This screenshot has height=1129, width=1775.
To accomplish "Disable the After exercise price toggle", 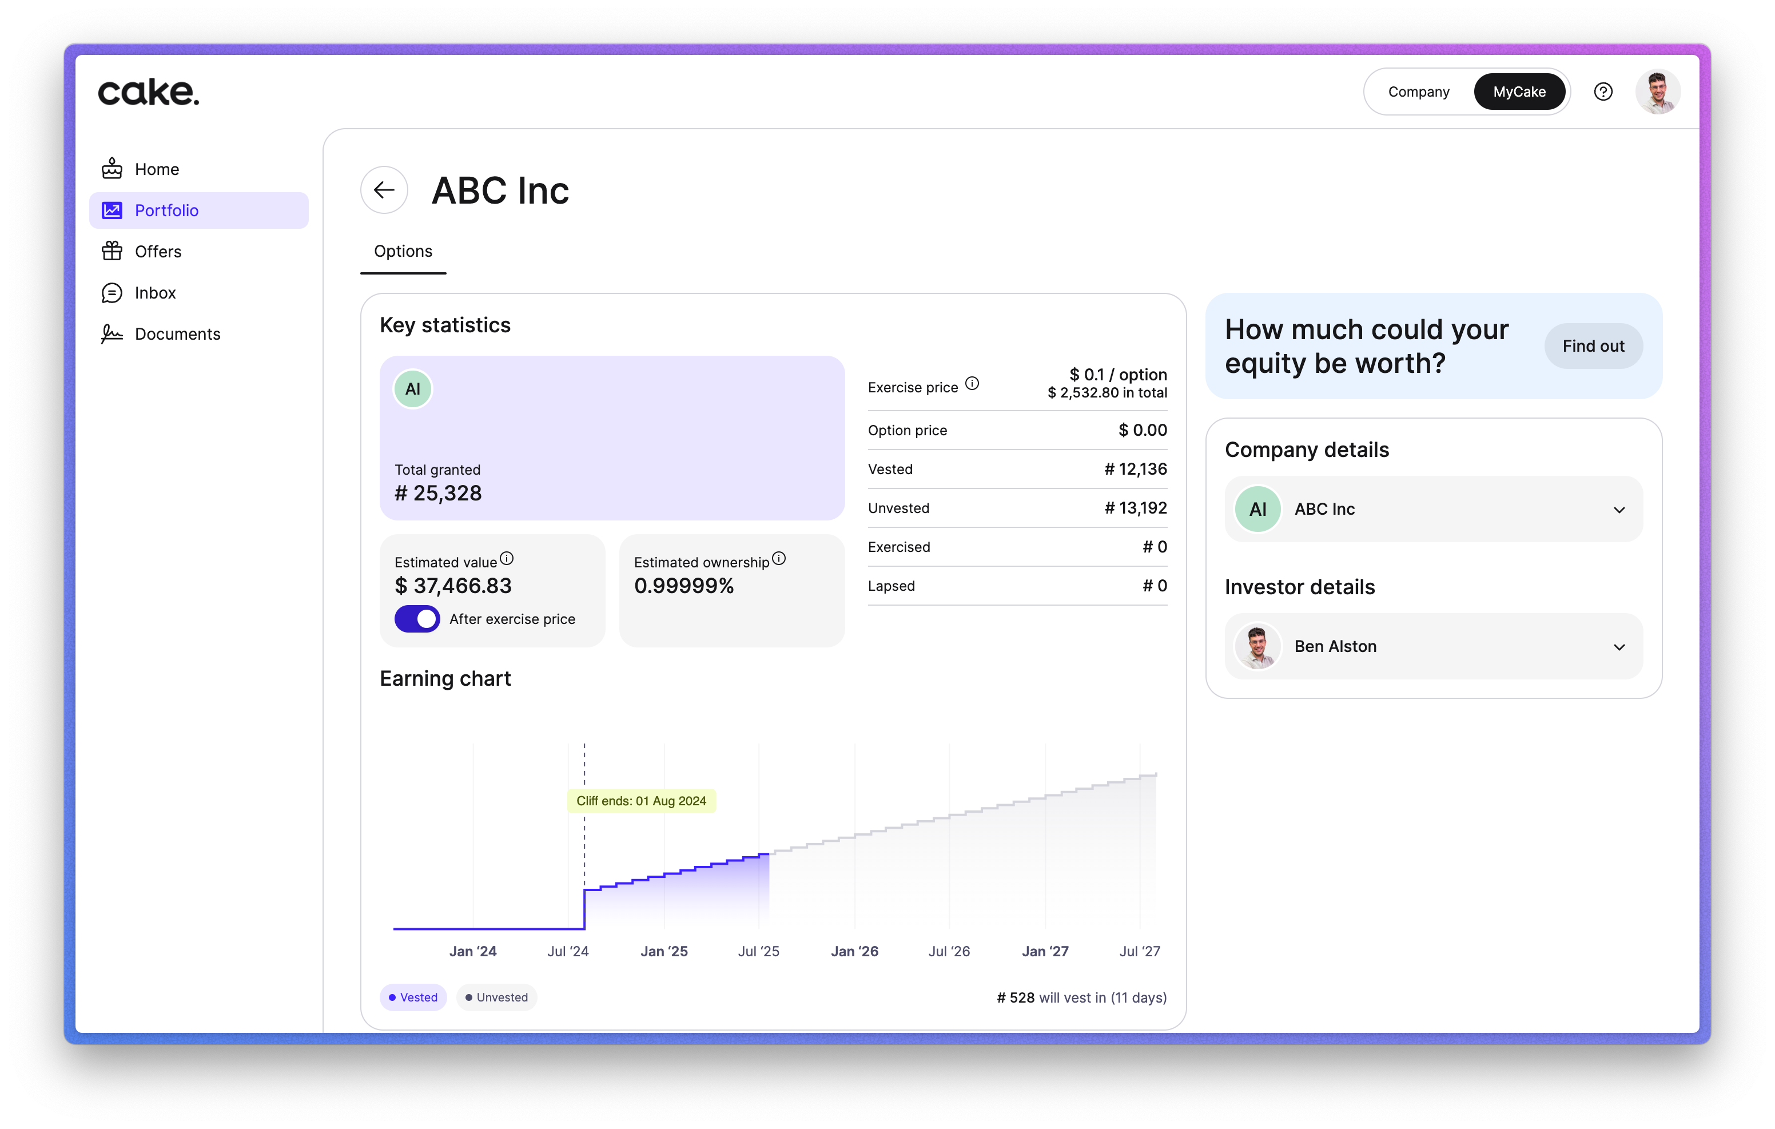I will (417, 619).
